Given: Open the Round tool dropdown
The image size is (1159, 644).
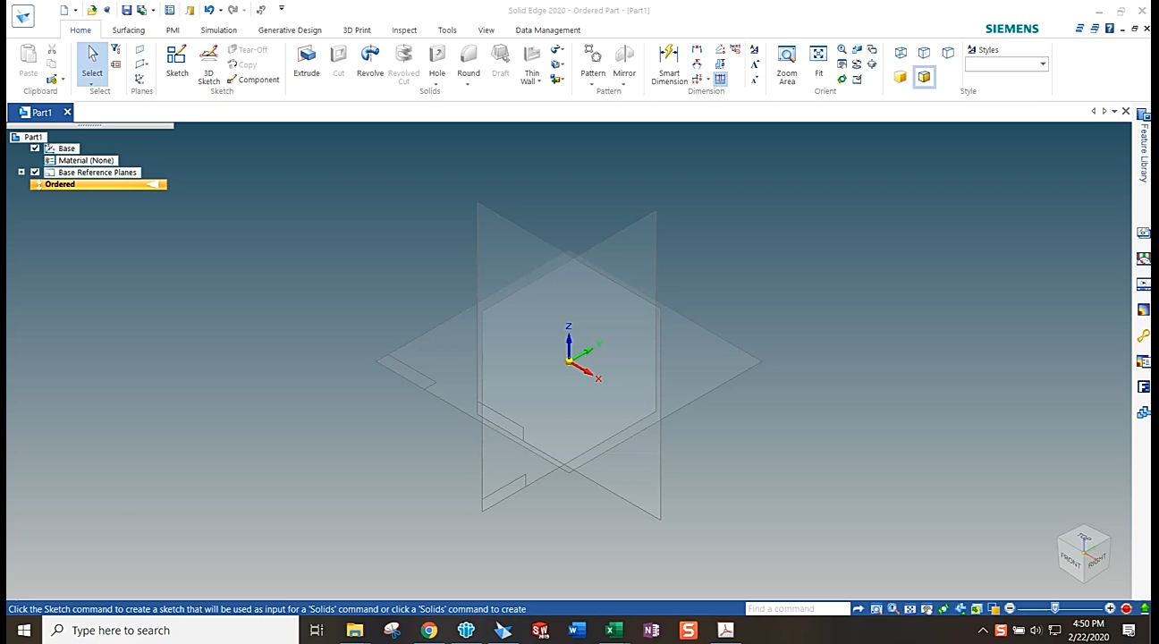Looking at the screenshot, I should pos(469,83).
